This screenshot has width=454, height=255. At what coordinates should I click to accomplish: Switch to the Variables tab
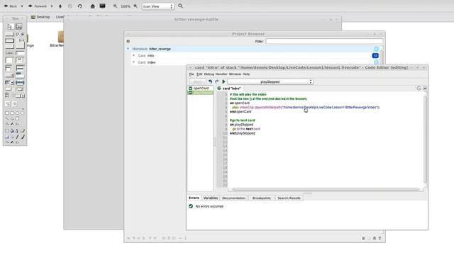tap(211, 198)
